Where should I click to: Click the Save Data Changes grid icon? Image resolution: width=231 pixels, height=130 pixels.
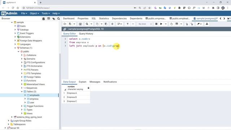(80, 24)
